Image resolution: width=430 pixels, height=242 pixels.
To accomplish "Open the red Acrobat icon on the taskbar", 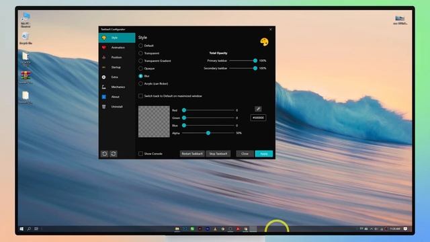I will pyautogui.click(x=238, y=229).
